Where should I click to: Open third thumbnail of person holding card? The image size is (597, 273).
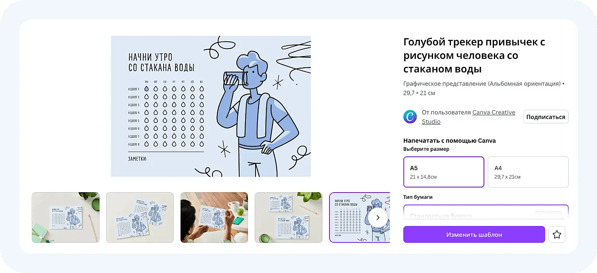214,217
